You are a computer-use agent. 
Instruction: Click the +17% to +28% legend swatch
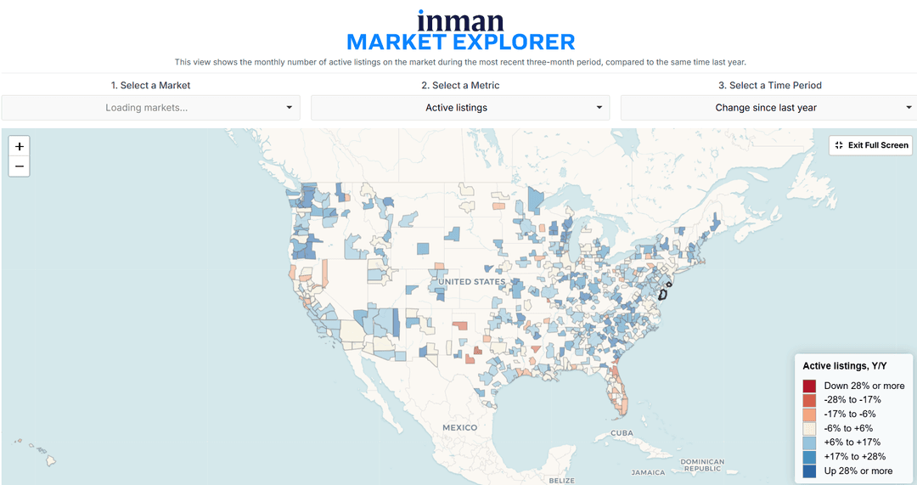tap(809, 457)
